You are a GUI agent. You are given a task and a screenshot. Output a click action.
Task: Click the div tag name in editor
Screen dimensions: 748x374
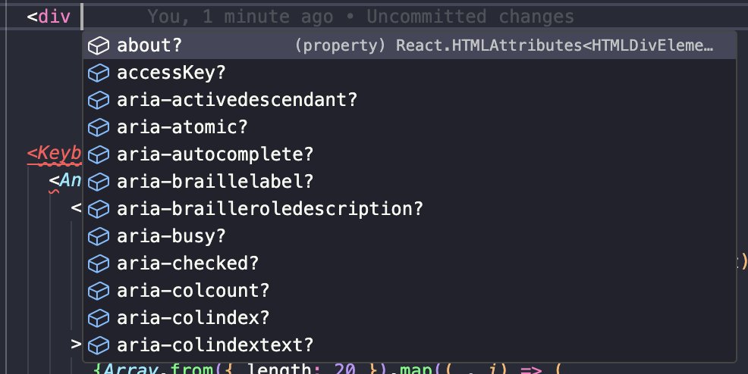54,17
